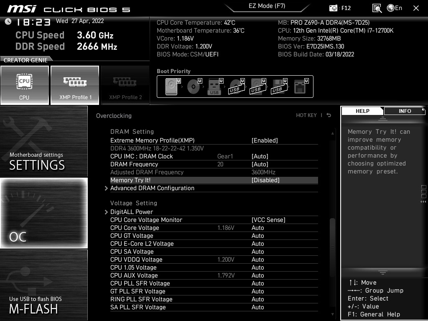Image resolution: width=428 pixels, height=321 pixels.
Task: Toggle the XMP Profile 2 tile
Action: (125, 85)
